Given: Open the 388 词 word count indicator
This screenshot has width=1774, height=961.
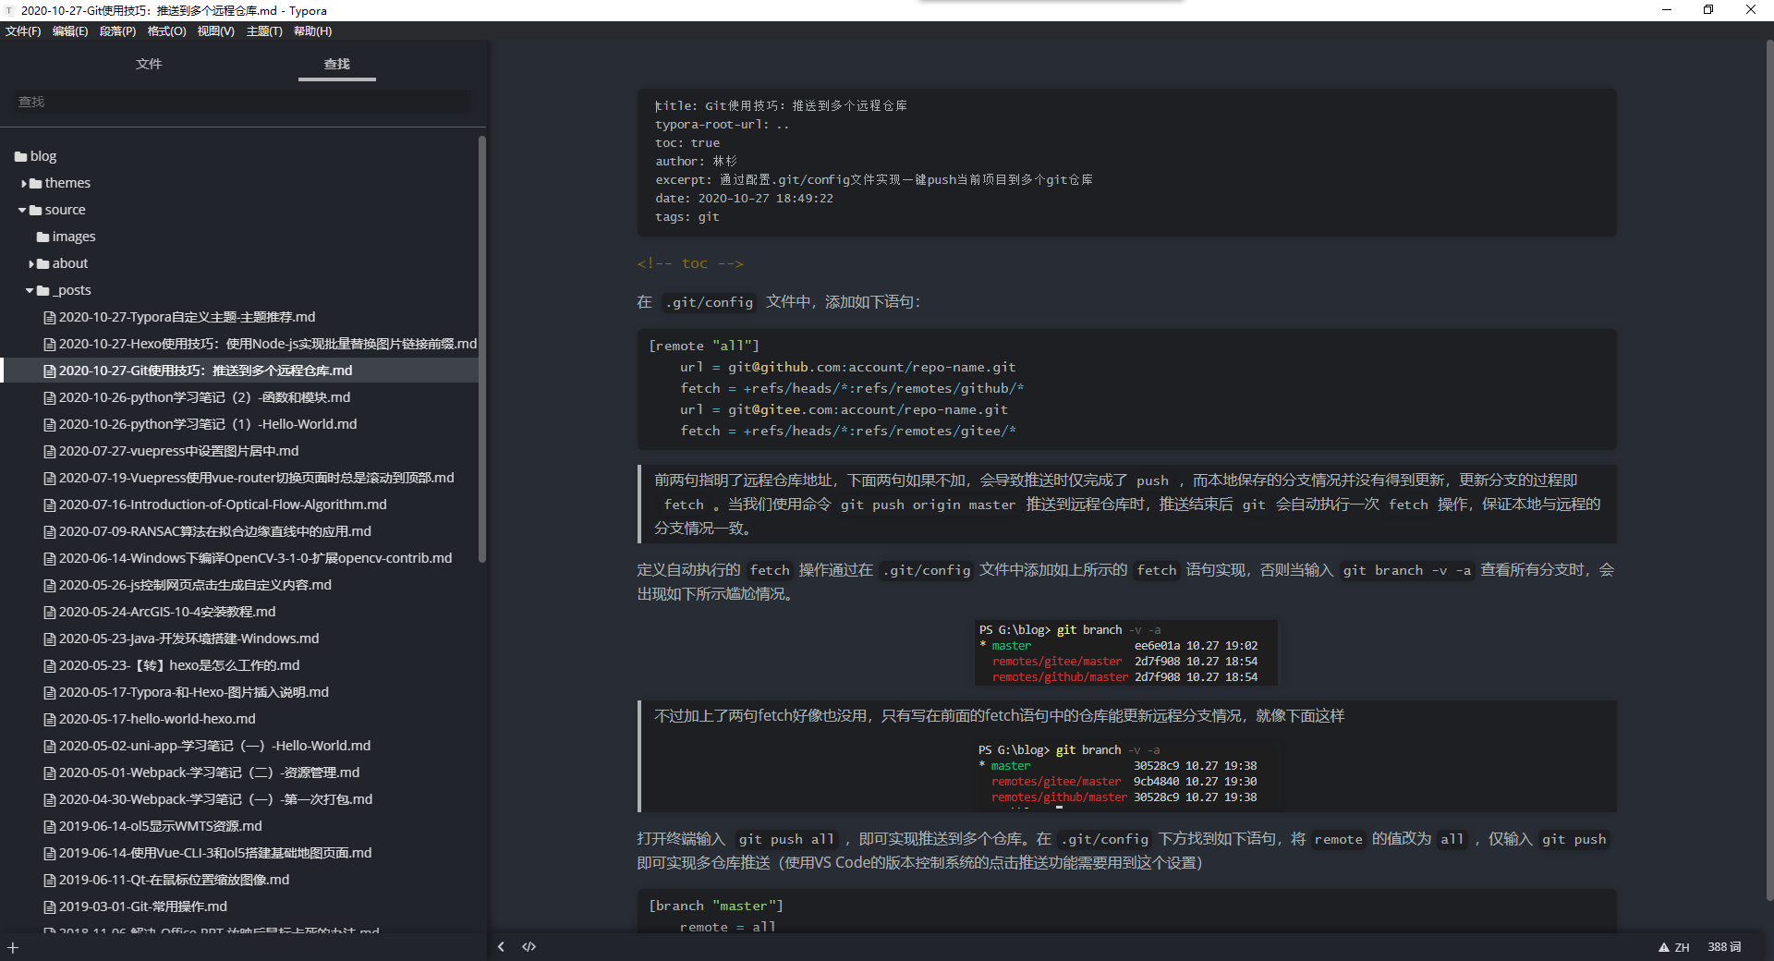Looking at the screenshot, I should click(x=1723, y=947).
